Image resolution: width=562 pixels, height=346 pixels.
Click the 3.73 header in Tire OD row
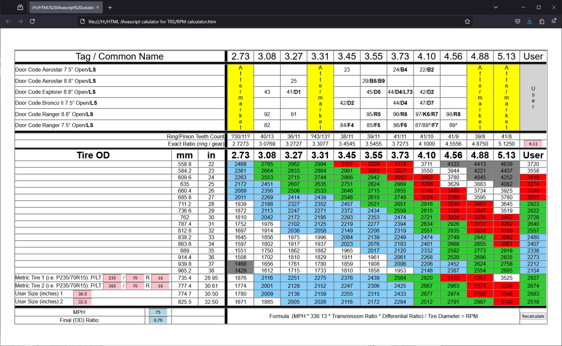coord(400,155)
